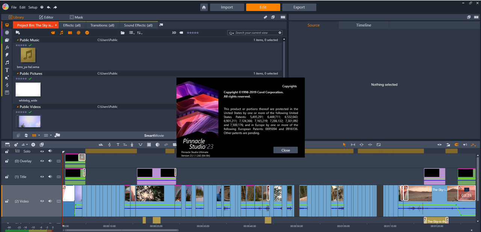Create a title with the T tool

[118, 145]
